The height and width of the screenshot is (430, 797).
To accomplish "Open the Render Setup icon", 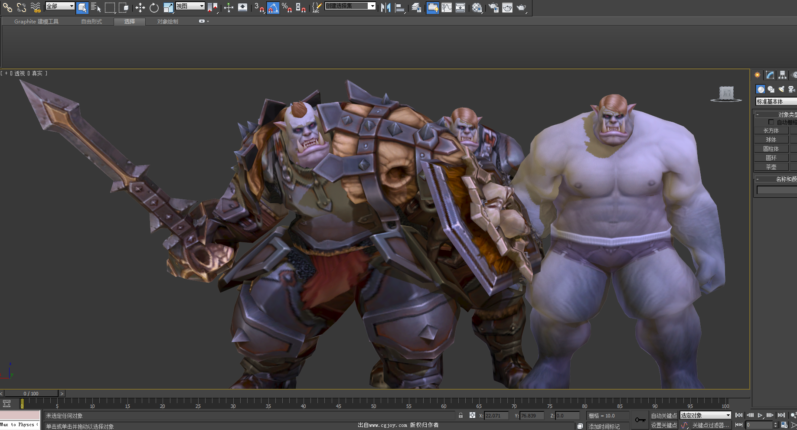I will pyautogui.click(x=493, y=7).
